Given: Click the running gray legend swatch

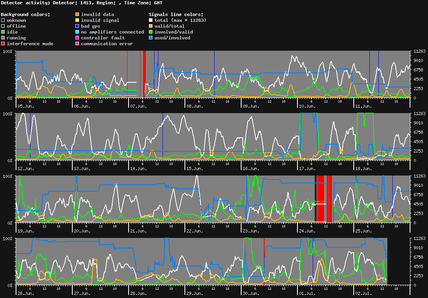Looking at the screenshot, I should click(3, 38).
